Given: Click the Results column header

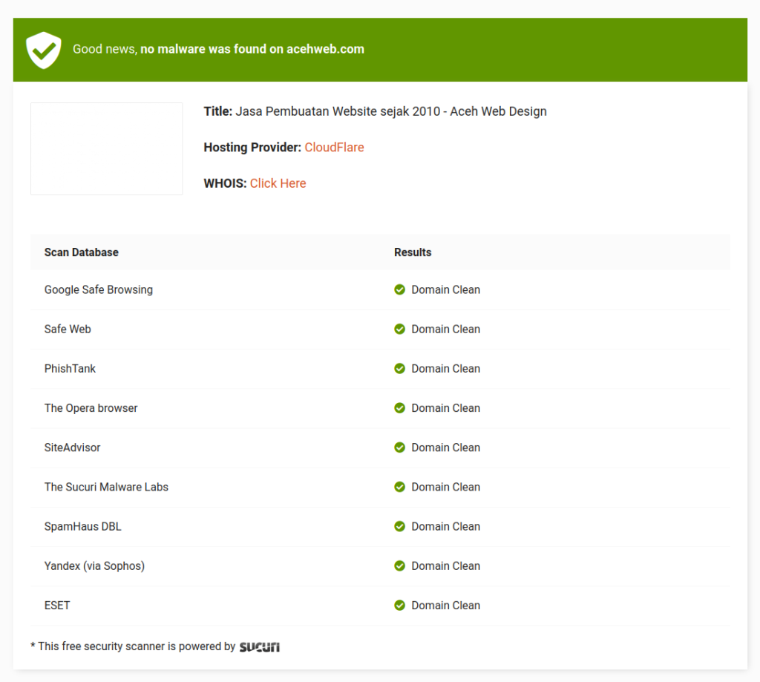Looking at the screenshot, I should click(413, 252).
